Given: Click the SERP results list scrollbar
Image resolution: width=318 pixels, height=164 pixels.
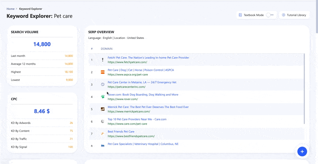Looking at the screenshot, I should pos(304,89).
